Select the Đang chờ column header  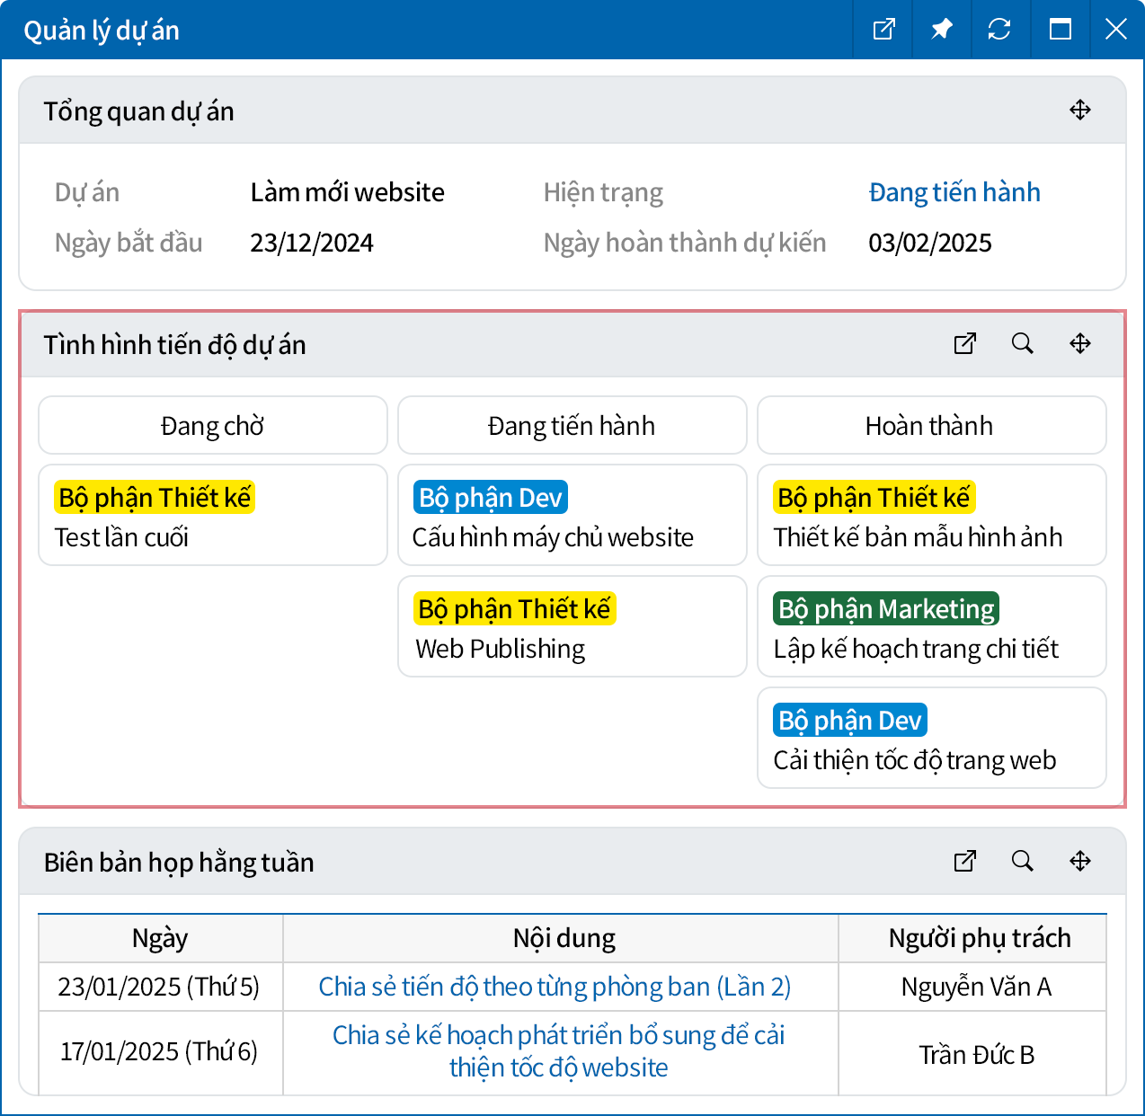(213, 426)
